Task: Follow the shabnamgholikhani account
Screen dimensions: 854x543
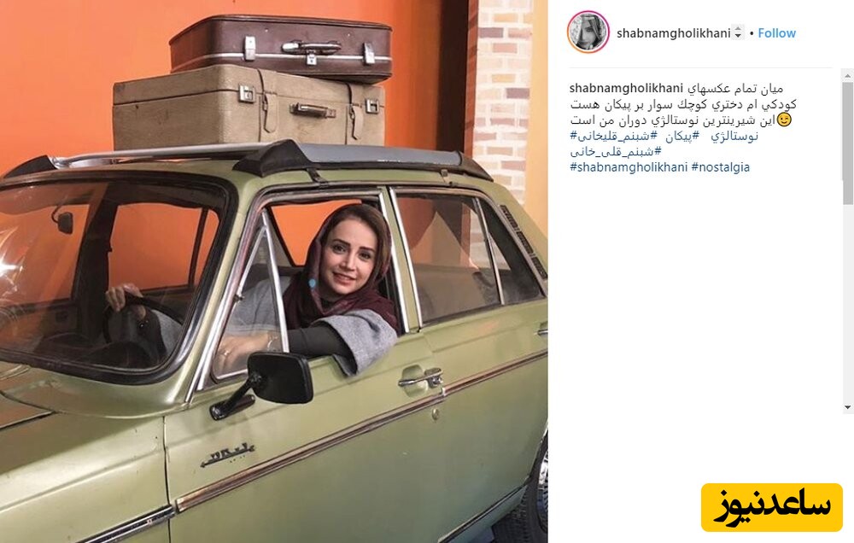Action: 776,33
